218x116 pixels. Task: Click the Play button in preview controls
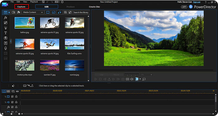pos(96,79)
